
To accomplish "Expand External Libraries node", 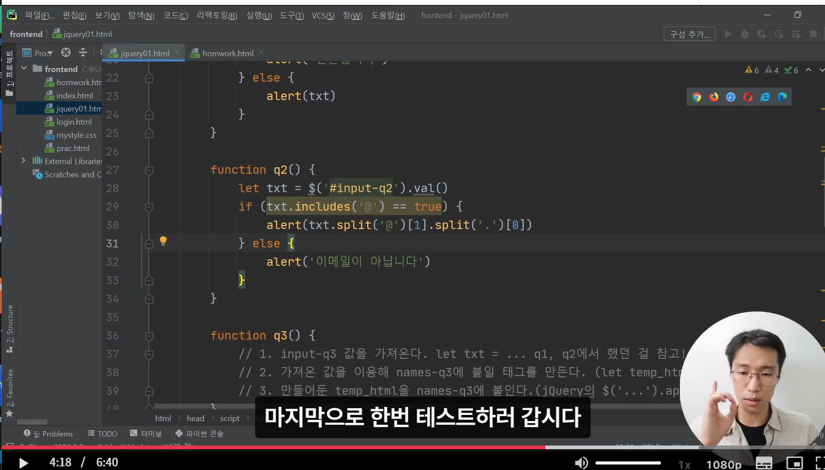I will 23,161.
